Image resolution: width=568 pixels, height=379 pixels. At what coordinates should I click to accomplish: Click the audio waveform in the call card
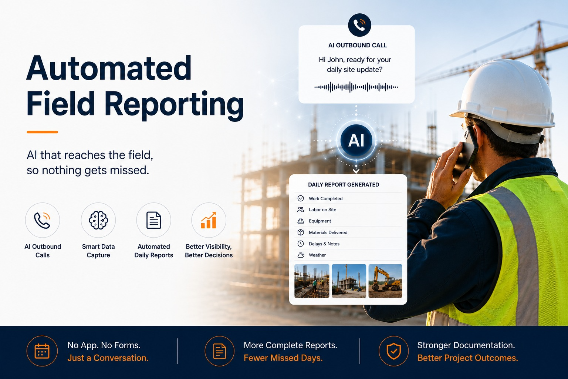(356, 87)
